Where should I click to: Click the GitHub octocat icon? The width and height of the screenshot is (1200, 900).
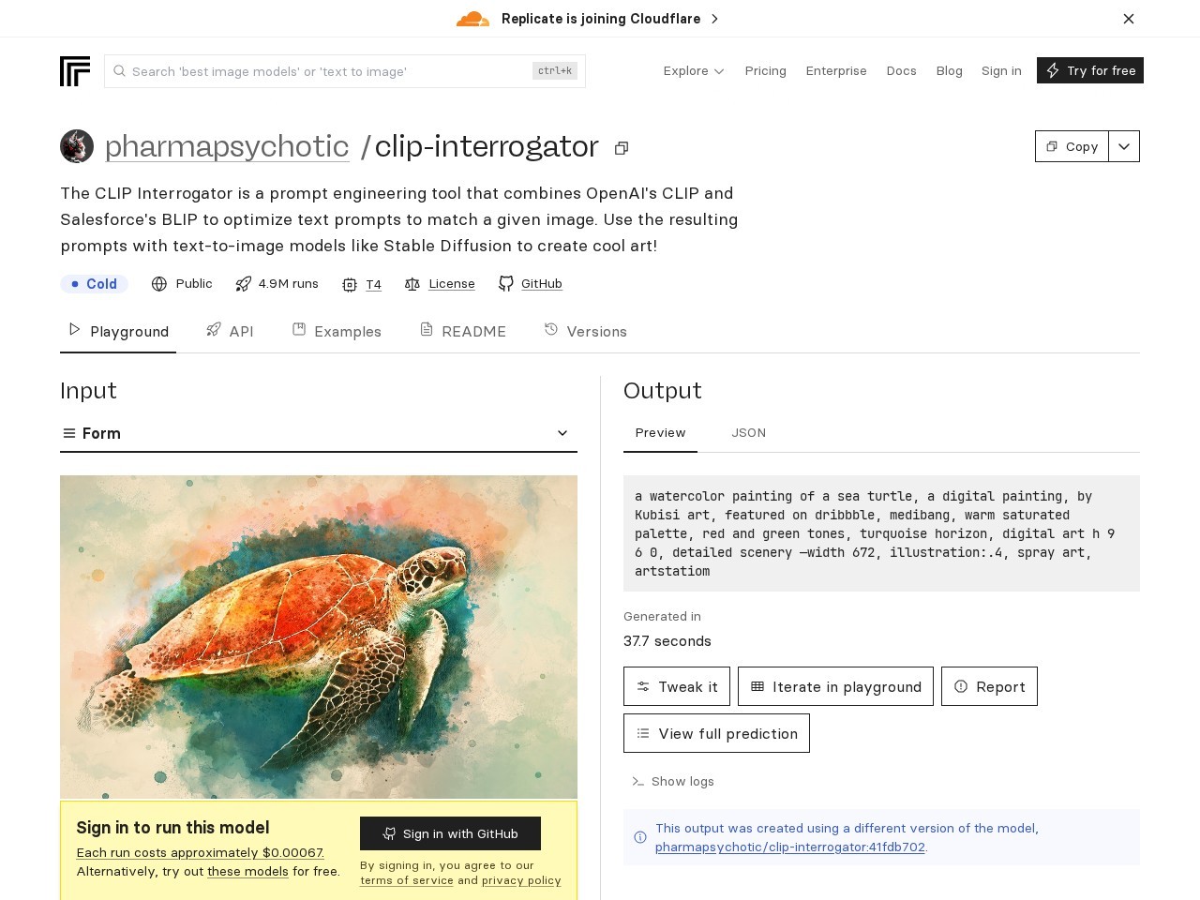(506, 284)
